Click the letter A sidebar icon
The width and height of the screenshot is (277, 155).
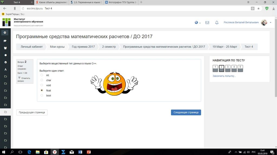(5, 69)
